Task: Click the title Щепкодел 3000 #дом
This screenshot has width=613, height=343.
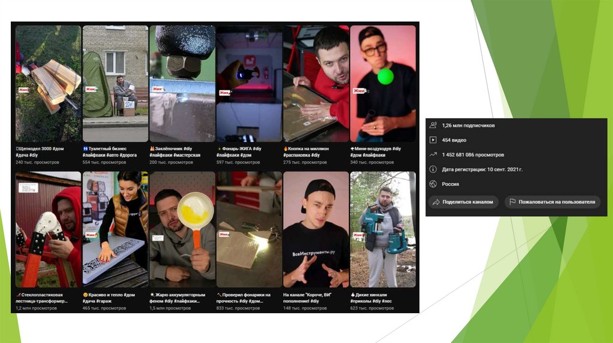Action: [x=40, y=152]
